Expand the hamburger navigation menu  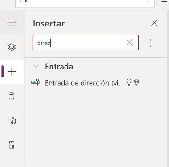pos(12,23)
